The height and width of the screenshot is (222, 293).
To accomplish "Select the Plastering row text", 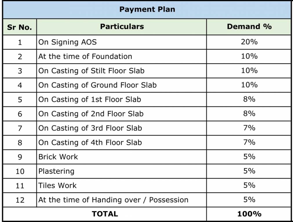I will coord(57,171).
